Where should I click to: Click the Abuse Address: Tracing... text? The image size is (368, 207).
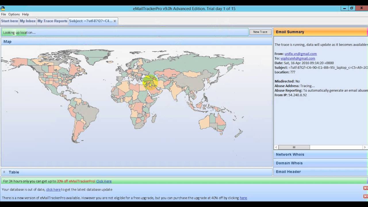click(x=295, y=86)
